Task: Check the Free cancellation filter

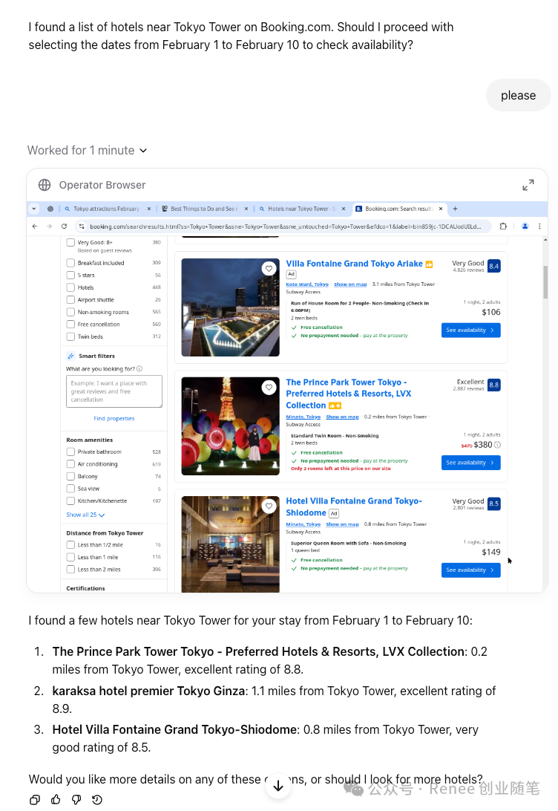Action: pos(70,325)
